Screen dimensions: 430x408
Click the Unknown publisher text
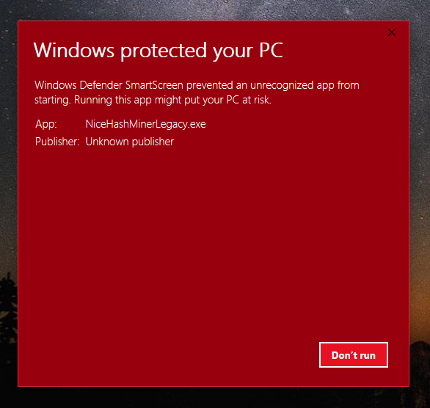129,142
